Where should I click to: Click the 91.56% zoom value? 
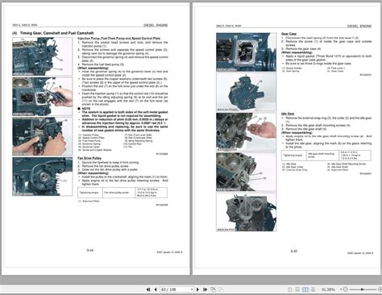[x=328, y=289]
